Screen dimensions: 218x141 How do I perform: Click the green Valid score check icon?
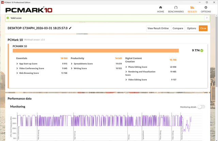point(8,18)
